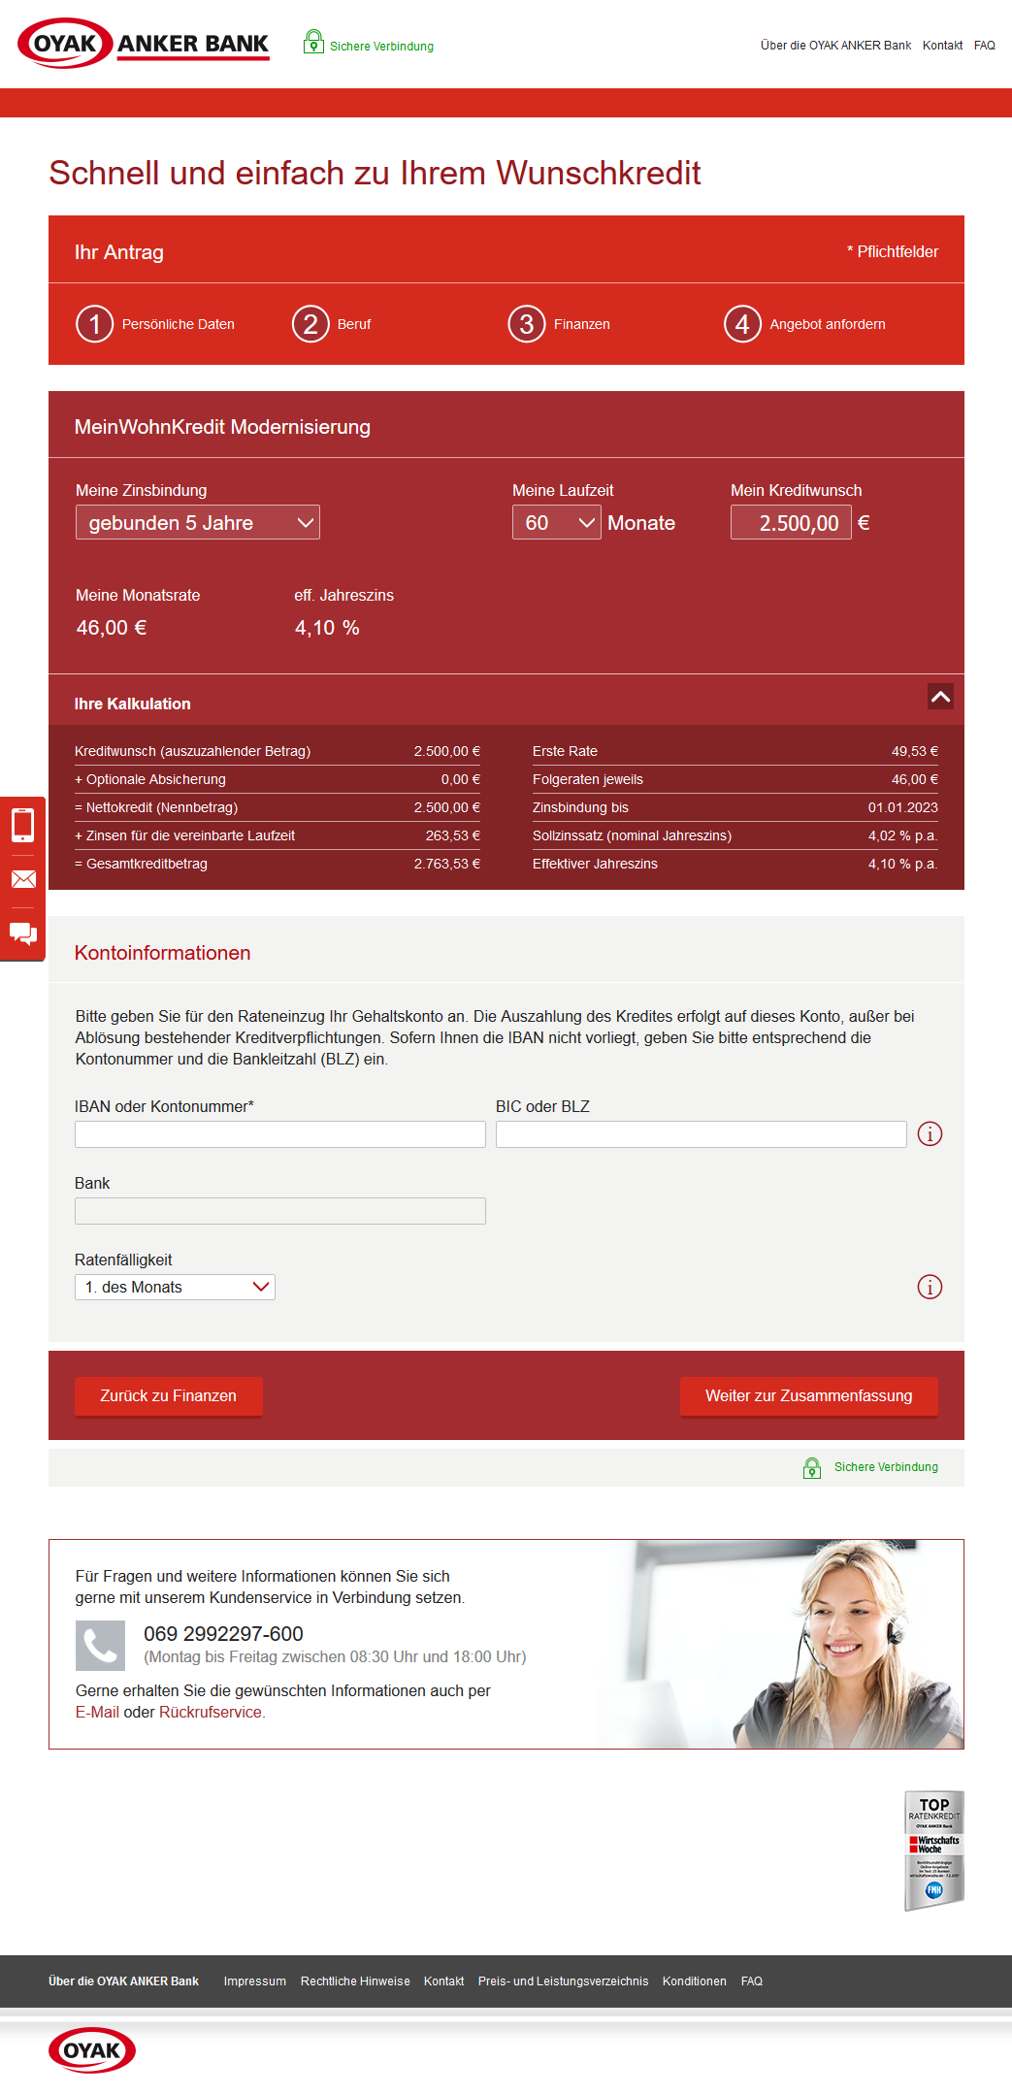This screenshot has height=2095, width=1012.
Task: Click the grey telephone icon
Action: point(101,1646)
